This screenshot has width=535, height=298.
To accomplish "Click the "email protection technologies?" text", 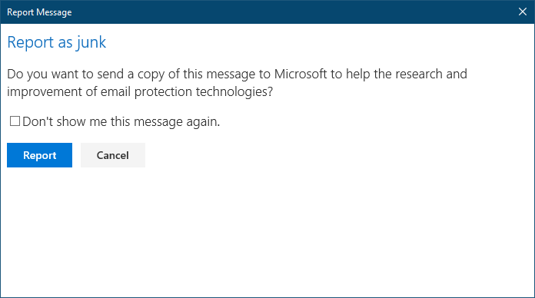I will [x=187, y=92].
